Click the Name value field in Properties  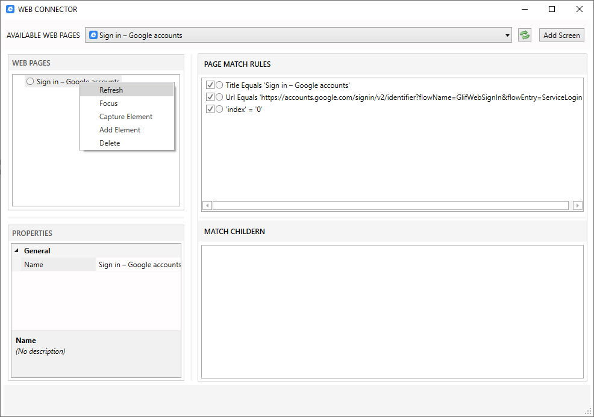[139, 264]
